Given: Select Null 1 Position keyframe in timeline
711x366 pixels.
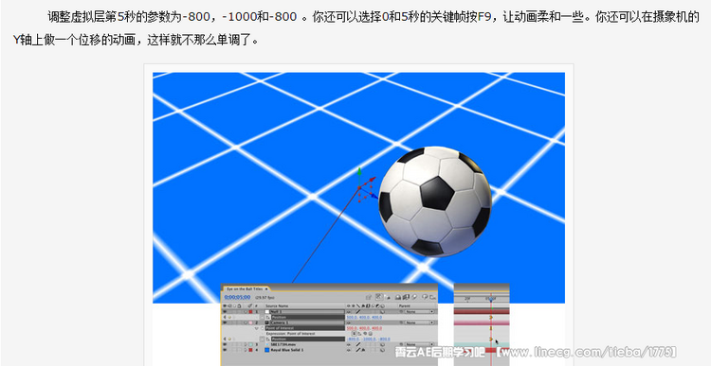Looking at the screenshot, I should tap(491, 317).
